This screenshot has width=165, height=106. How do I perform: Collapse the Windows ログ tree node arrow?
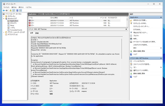tap(4, 19)
